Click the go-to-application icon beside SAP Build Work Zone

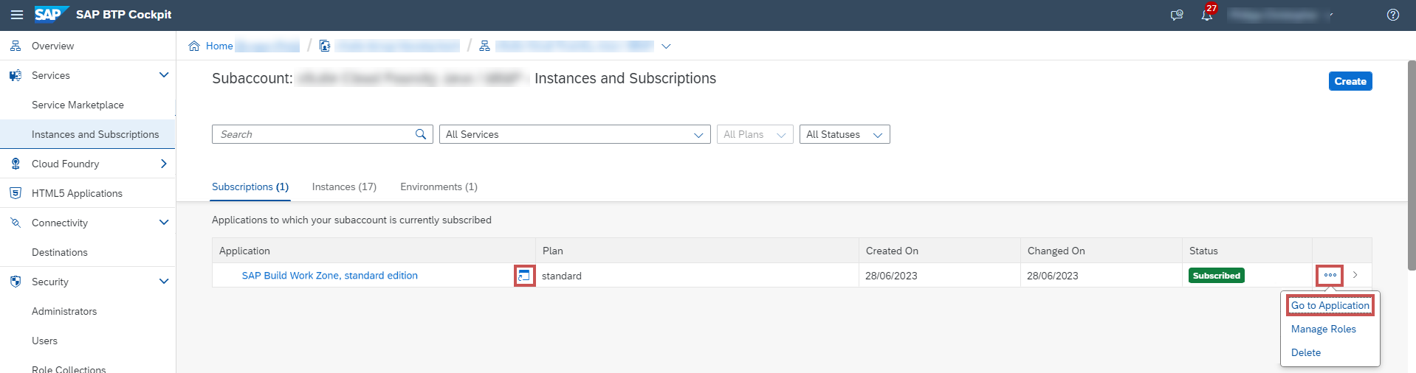click(524, 276)
